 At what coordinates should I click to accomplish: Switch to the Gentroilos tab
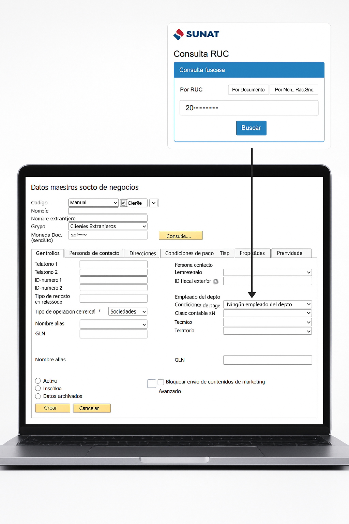pyautogui.click(x=48, y=253)
